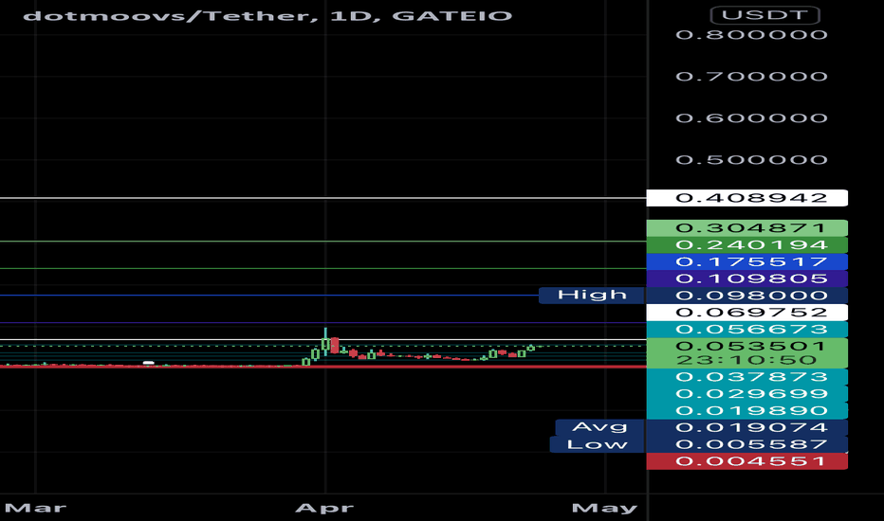The width and height of the screenshot is (884, 521).
Task: Click the Low label tag
Action: (x=597, y=444)
